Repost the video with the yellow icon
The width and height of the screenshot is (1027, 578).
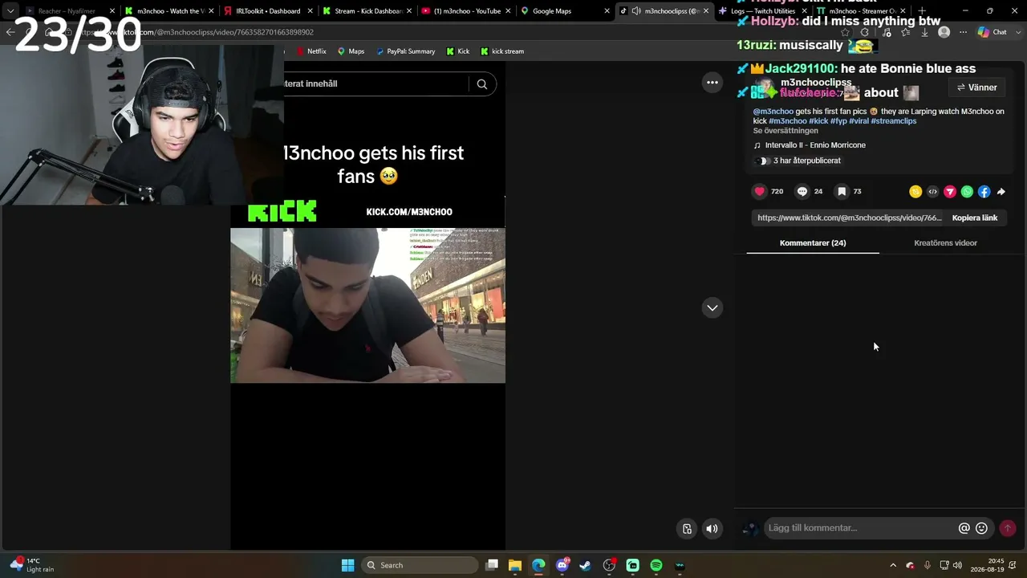[x=915, y=192]
